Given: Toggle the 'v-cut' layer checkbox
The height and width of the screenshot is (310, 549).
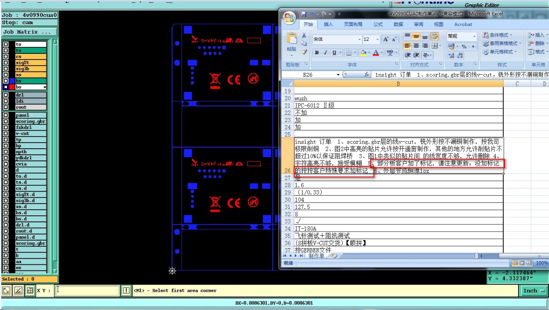Looking at the screenshot, I should coord(6,133).
